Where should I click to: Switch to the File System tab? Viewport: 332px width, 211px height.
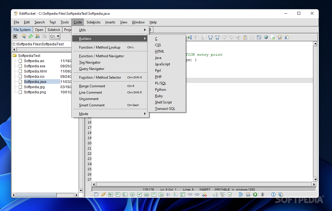[x=22, y=30]
